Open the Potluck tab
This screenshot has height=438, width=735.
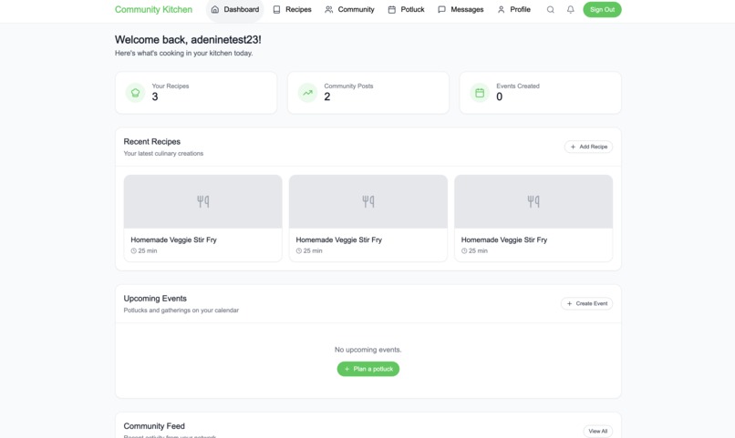(406, 9)
